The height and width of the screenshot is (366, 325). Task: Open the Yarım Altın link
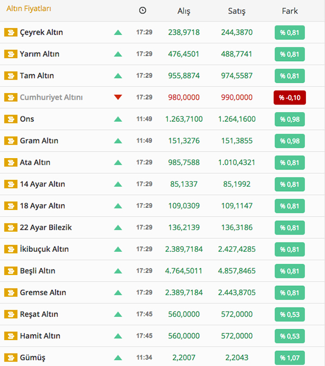click(40, 54)
